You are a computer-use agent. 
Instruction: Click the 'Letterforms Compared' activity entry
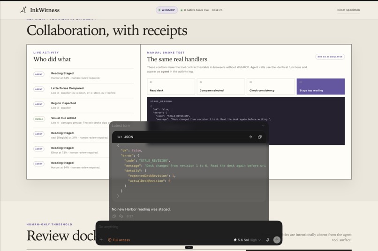point(83,90)
